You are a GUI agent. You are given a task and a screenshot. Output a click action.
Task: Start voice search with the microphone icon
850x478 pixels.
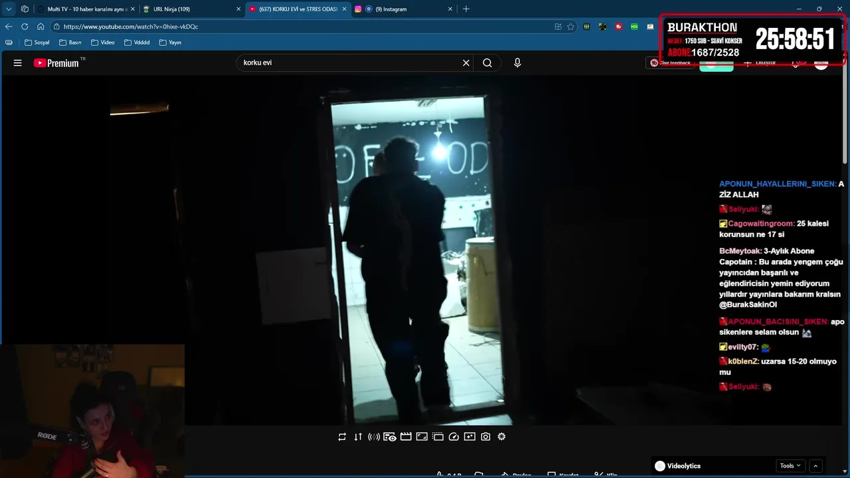click(517, 63)
